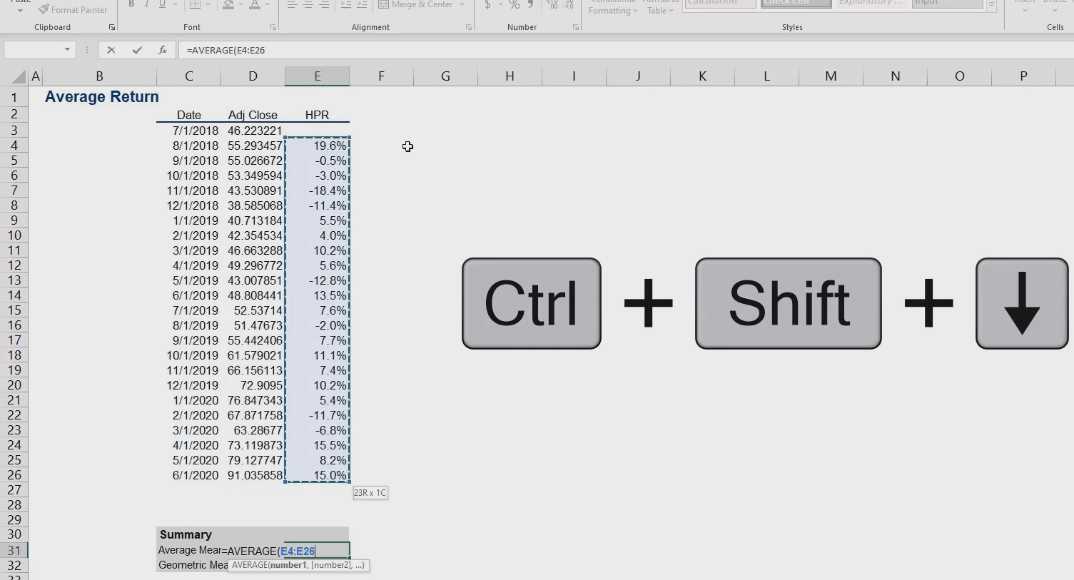Click the Borders icon
This screenshot has width=1074, height=580.
coord(195,4)
